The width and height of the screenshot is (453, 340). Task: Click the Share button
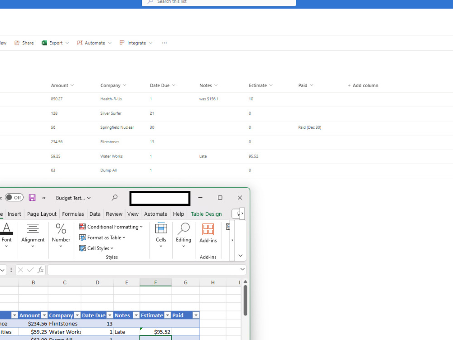click(x=24, y=43)
